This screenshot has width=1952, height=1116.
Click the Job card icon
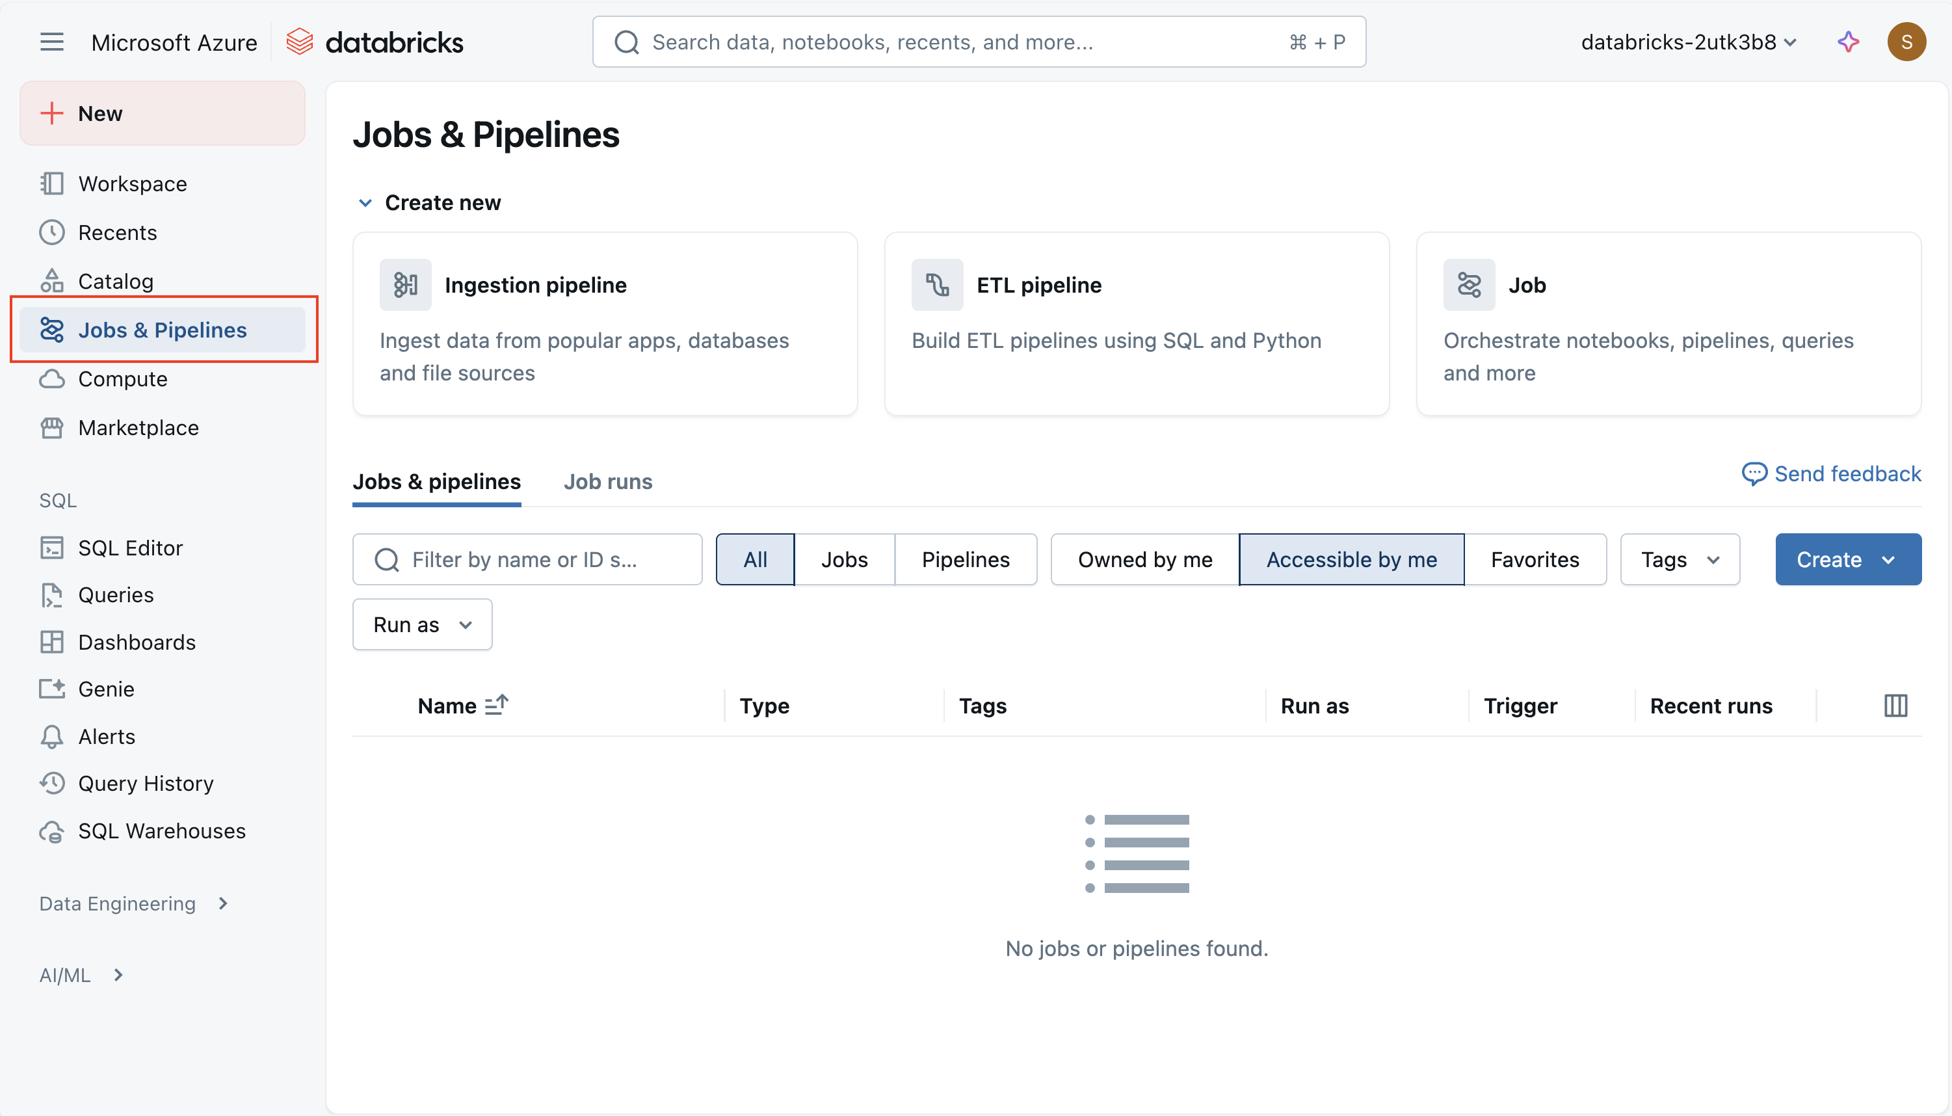[1469, 285]
